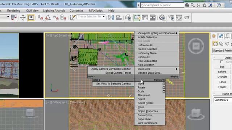
Task: Switch to the Hierarchy panel tab
Action: (x=228, y=36)
